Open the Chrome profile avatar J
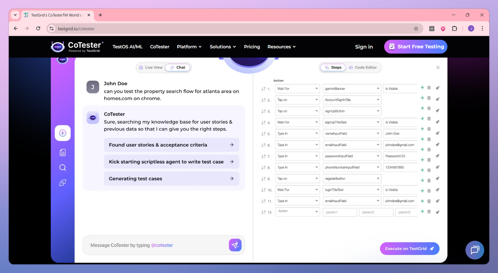The height and width of the screenshot is (273, 498). [471, 29]
